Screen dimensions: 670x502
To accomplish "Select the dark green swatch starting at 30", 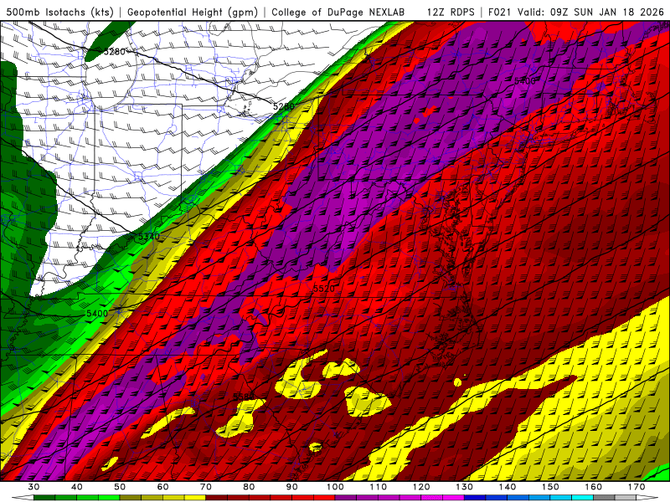I will 44,498.
